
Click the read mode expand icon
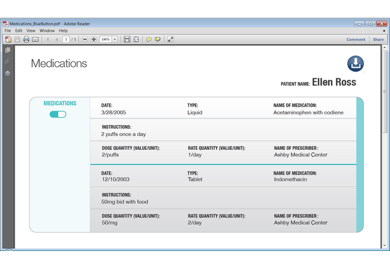[171, 39]
